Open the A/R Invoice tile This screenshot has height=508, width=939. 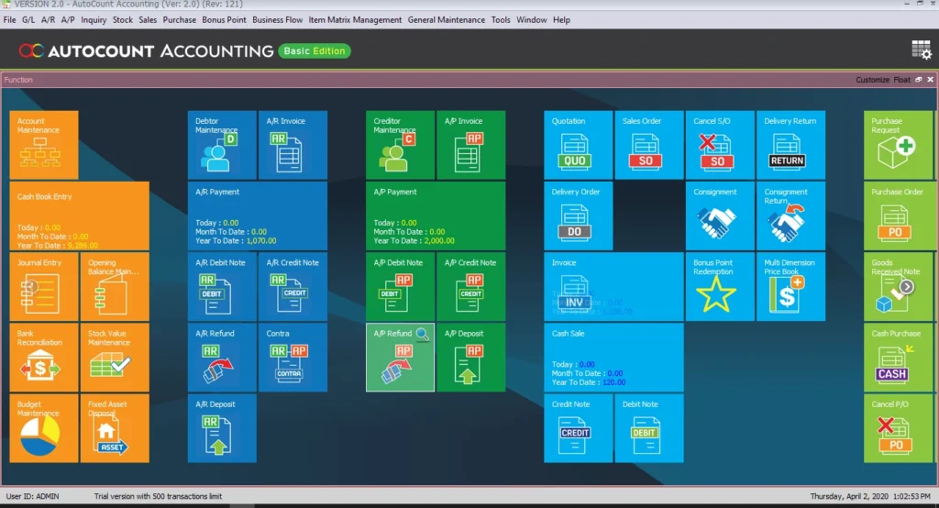click(293, 145)
